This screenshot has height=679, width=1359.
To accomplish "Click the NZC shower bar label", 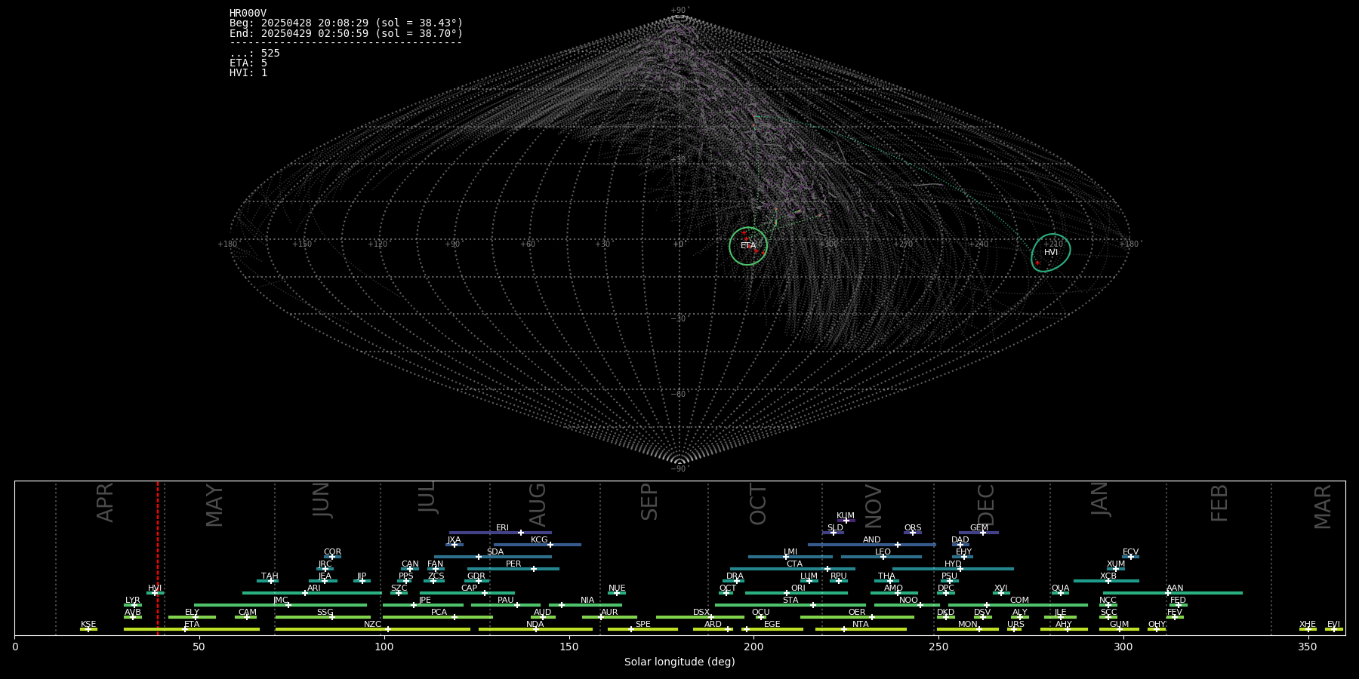I will [x=373, y=625].
